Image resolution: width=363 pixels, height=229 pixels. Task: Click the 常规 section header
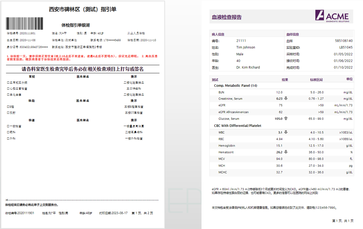pyautogui.click(x=32, y=77)
